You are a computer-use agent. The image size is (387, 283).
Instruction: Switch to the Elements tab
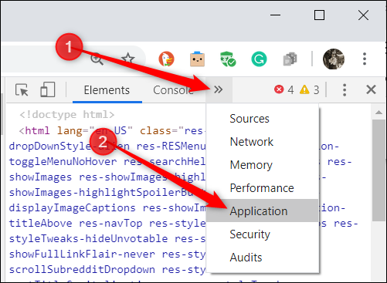[x=107, y=90]
